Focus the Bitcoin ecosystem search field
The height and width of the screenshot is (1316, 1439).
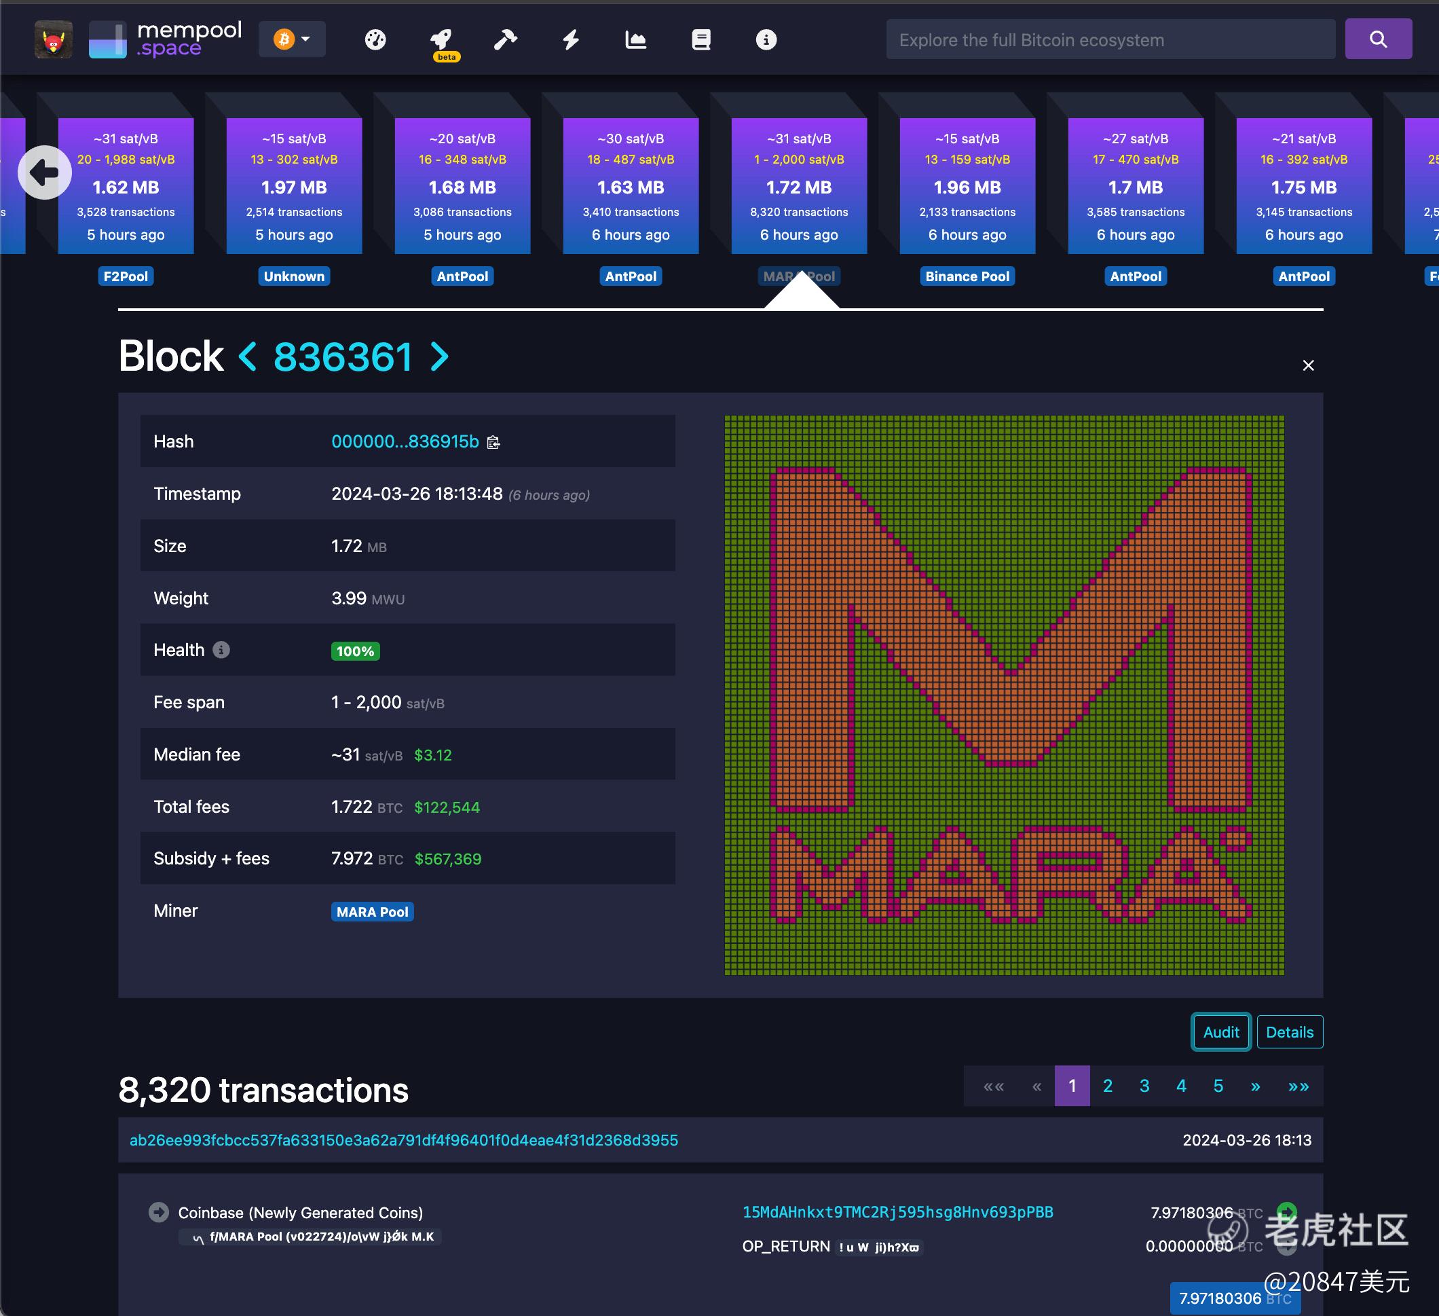1110,40
